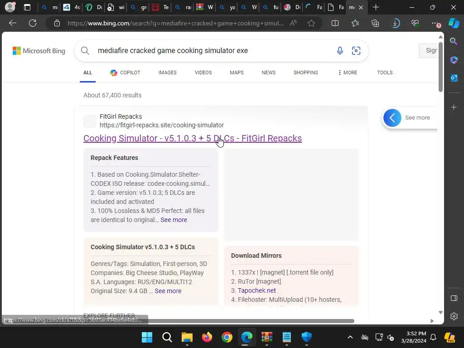The width and height of the screenshot is (464, 348).
Task: Open fitgirl-repacks.site URL text
Action: (x=162, y=125)
